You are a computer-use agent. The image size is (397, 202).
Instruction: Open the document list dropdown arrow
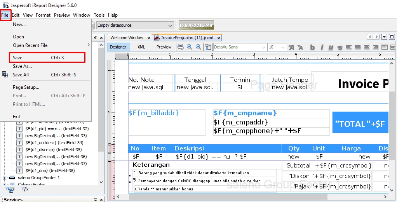point(384,37)
